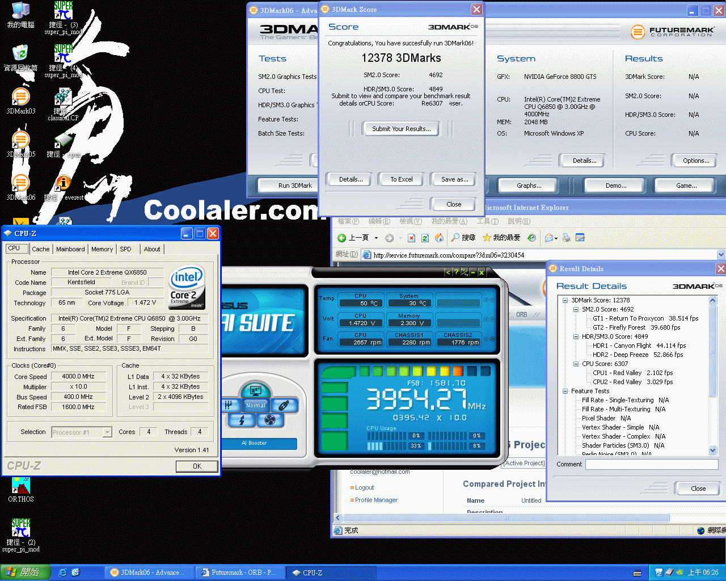Viewport: 726px width, 581px height.
Task: Switch to the Cache tab in CPU-Z
Action: pos(40,249)
